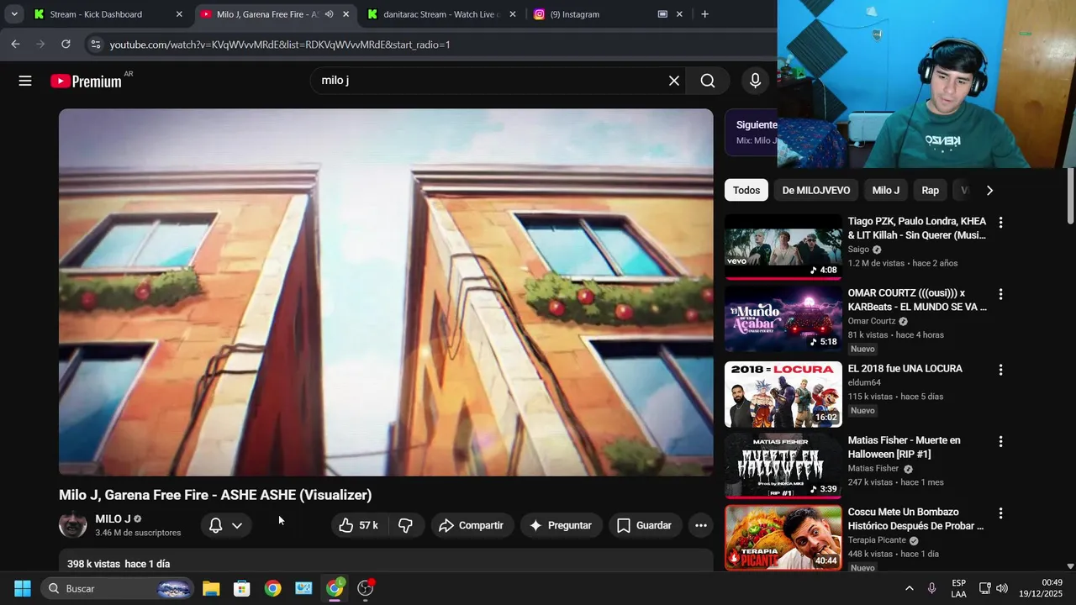The width and height of the screenshot is (1076, 605).
Task: Open eldum64 channel name link
Action: (x=864, y=382)
